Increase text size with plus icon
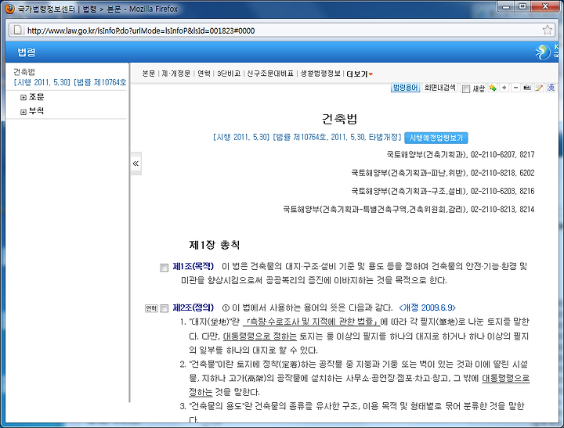Image resolution: width=564 pixels, height=428 pixels. [x=504, y=88]
